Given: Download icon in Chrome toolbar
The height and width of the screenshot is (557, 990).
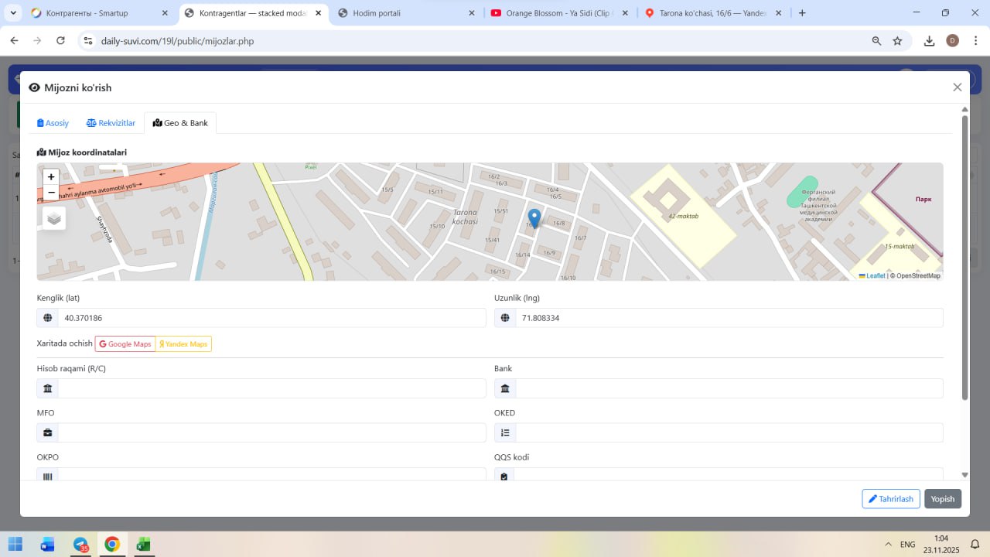Looking at the screenshot, I should pos(929,41).
